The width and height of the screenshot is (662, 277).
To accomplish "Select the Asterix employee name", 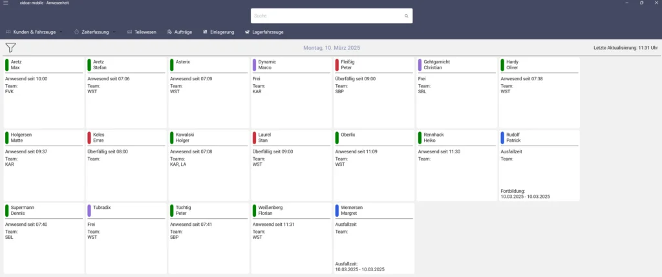I will pos(183,61).
